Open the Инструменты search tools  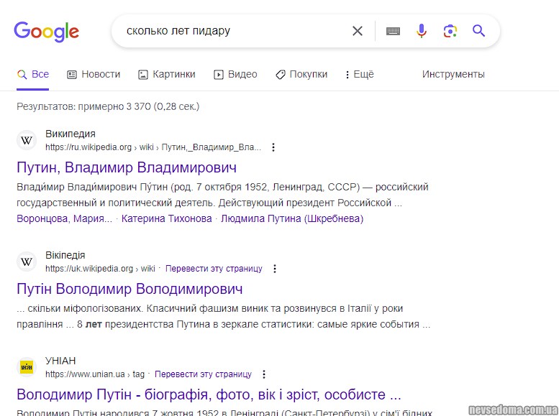click(x=453, y=74)
